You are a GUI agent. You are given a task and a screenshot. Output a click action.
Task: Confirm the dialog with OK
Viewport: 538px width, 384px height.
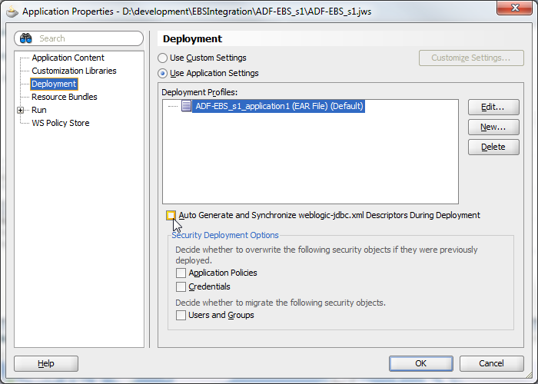pyautogui.click(x=421, y=363)
